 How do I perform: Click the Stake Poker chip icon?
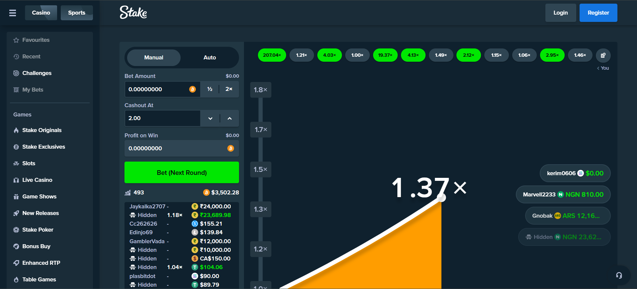click(x=16, y=230)
